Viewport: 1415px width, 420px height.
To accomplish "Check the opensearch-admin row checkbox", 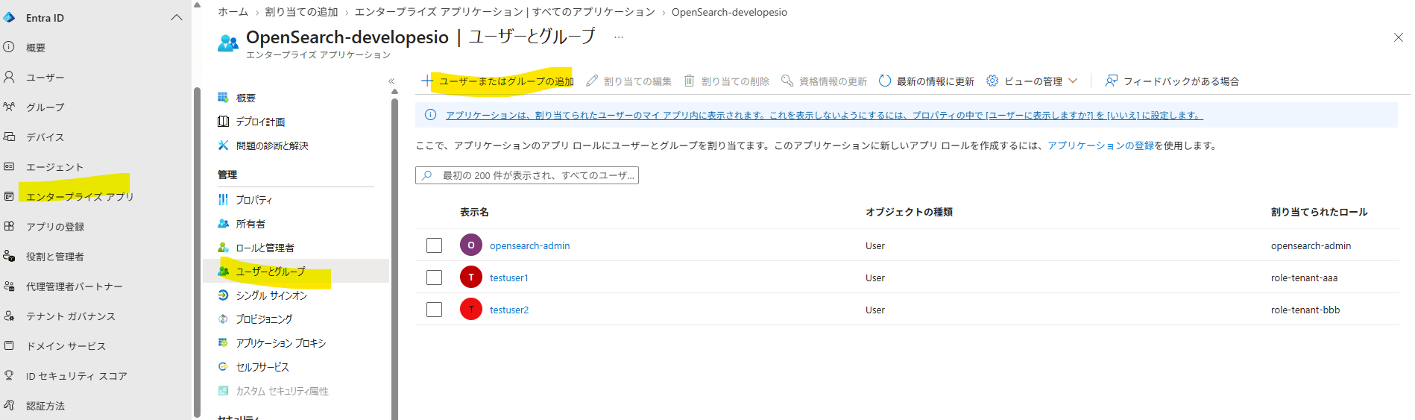I will point(434,245).
